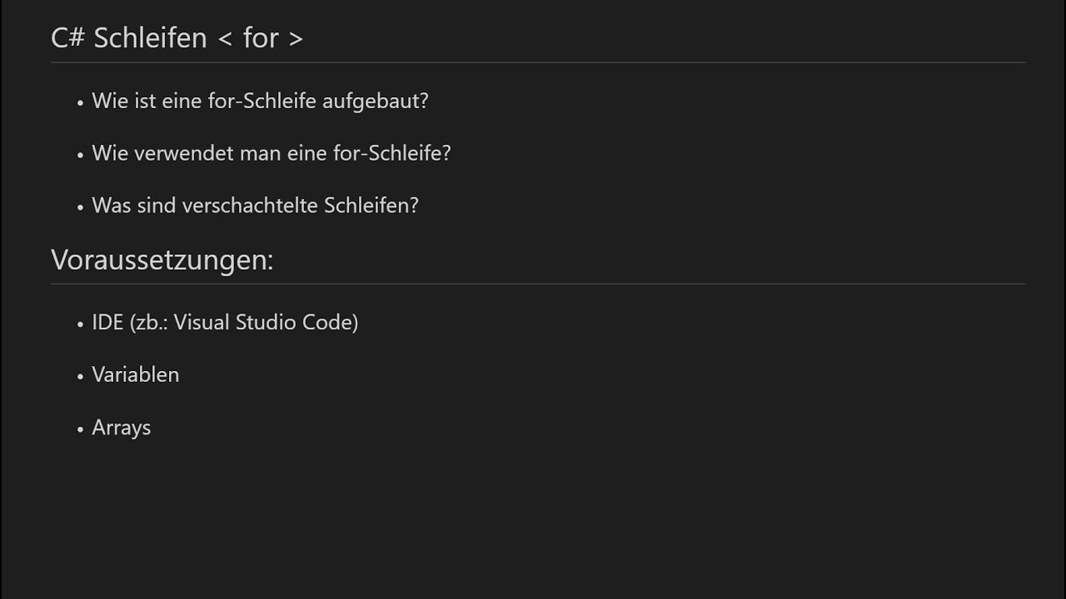Click the bullet dot before "Wie ist eine"
The width and height of the screenshot is (1066, 599).
(x=81, y=103)
